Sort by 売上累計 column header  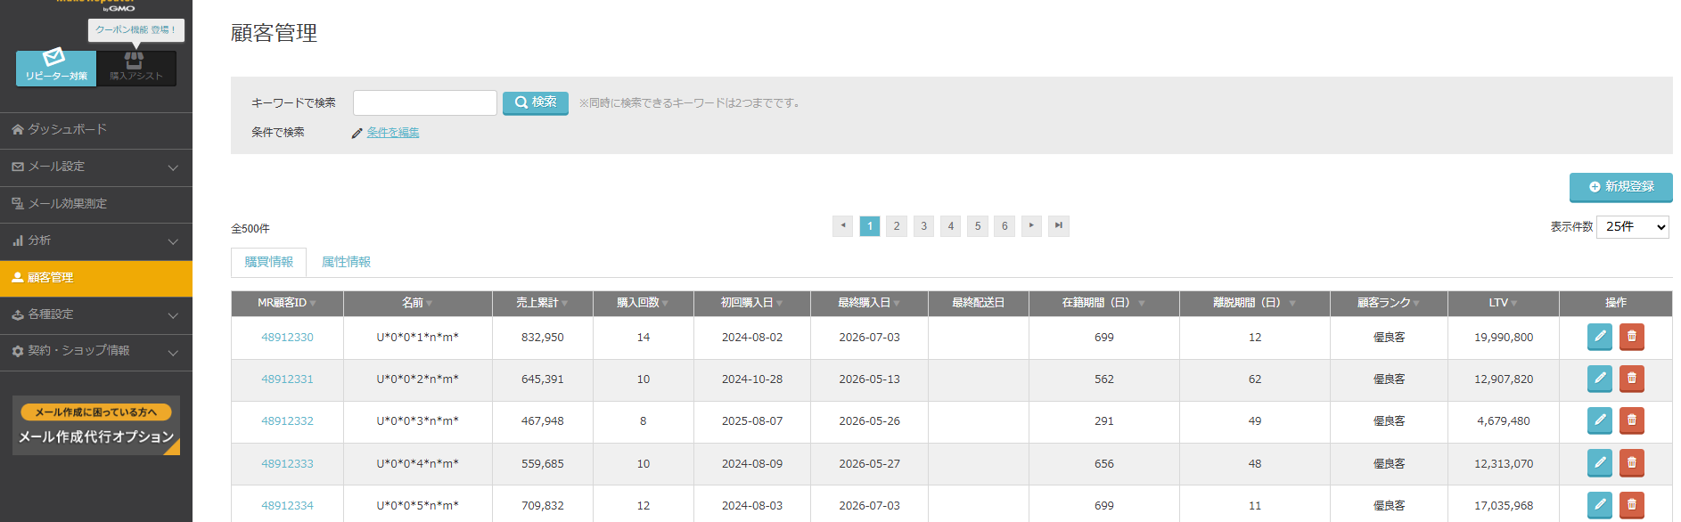point(542,303)
